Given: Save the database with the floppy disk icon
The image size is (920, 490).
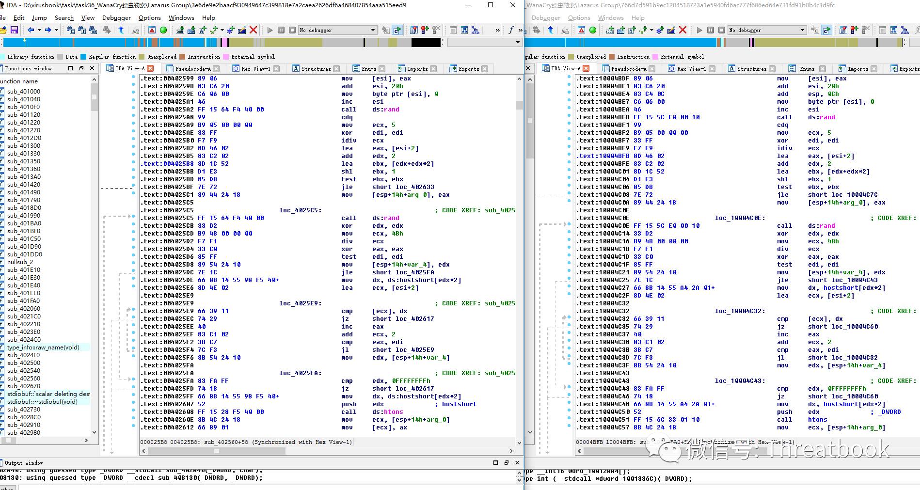Looking at the screenshot, I should (14, 30).
